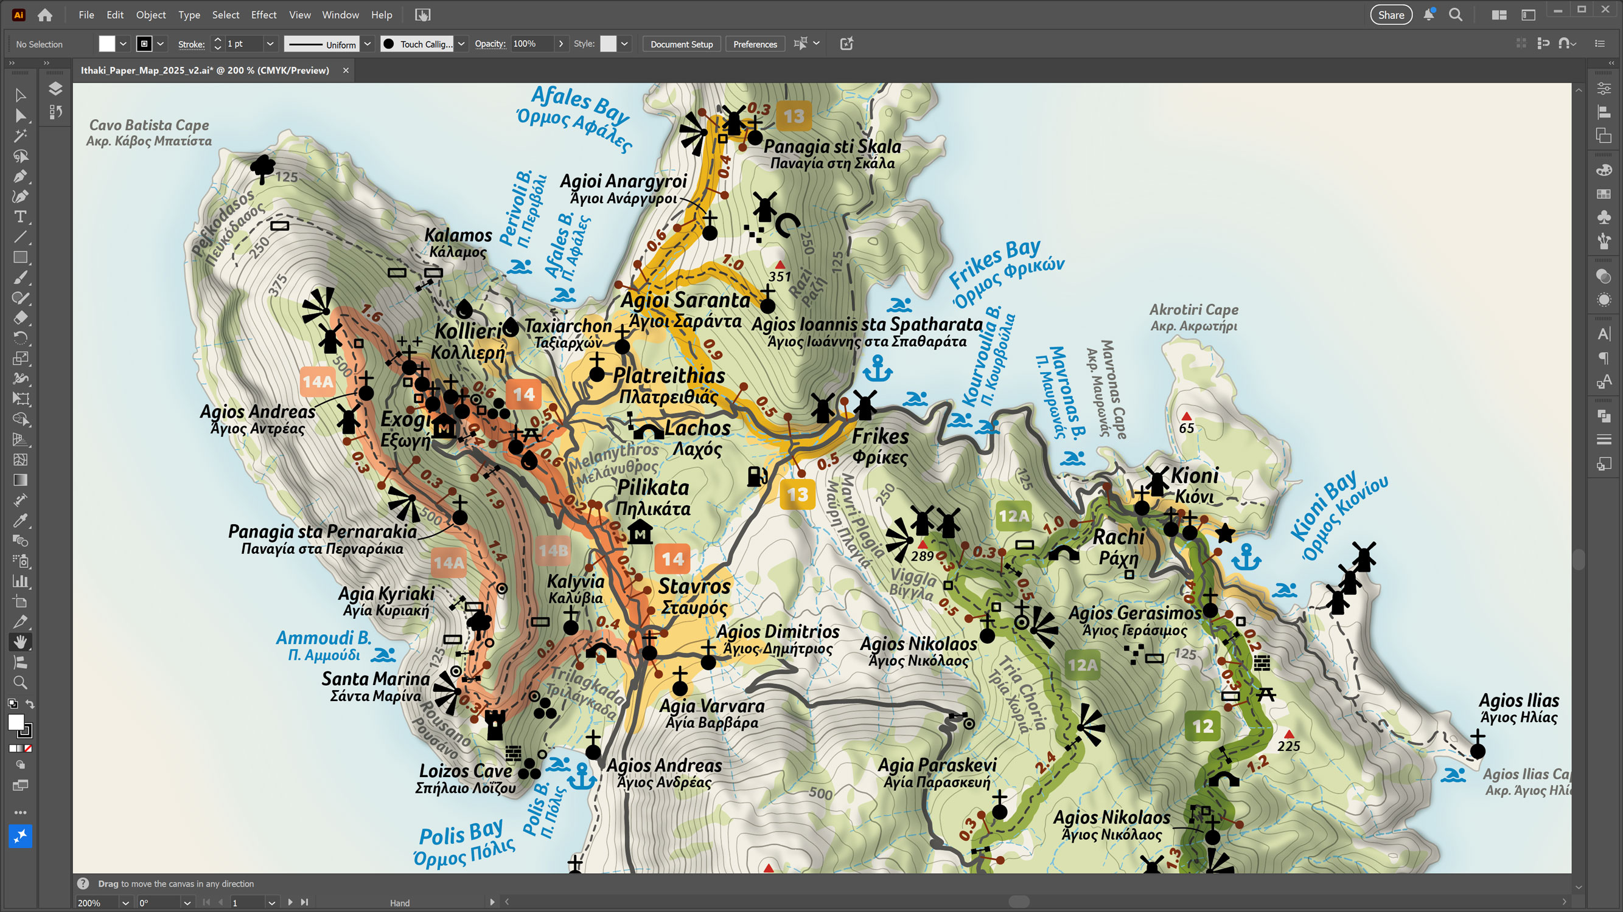The height and width of the screenshot is (912, 1623).
Task: Select the Magic Wand tool
Action: click(x=20, y=136)
